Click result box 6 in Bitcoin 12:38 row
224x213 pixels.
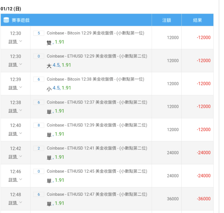(x=39, y=79)
